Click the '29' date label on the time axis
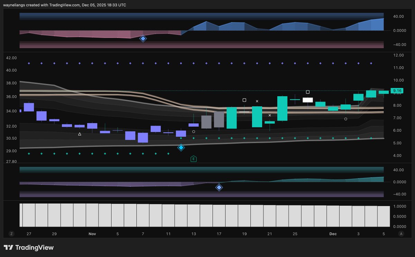The height and width of the screenshot is (257, 415). (54, 234)
